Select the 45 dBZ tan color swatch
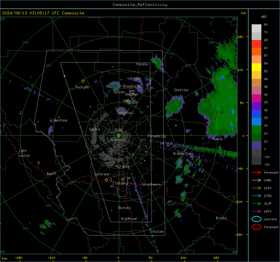Viewport: 280px width, 262px height. pos(256,83)
